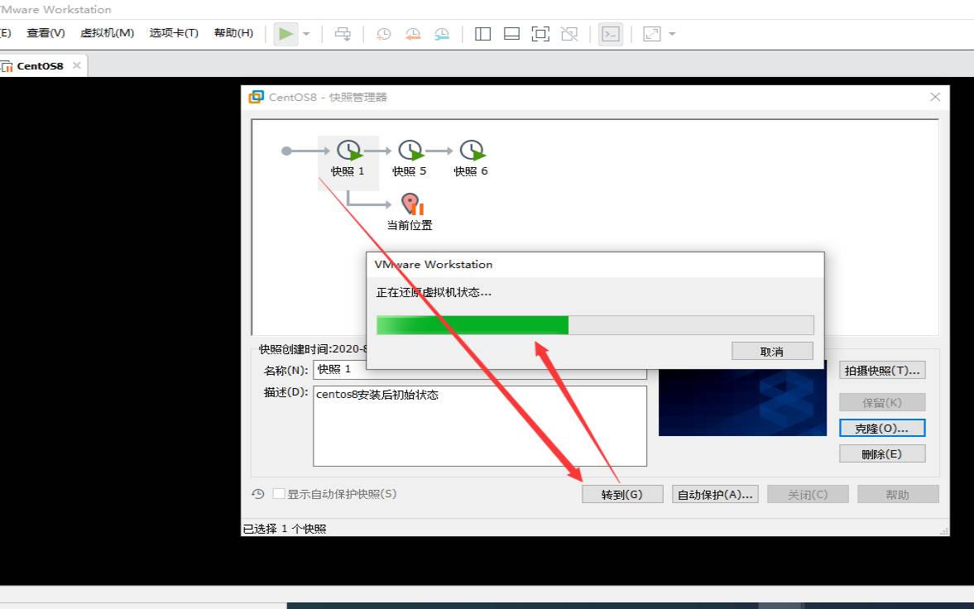Open the 帮助(H) menu
This screenshot has width=974, height=609.
tap(233, 33)
